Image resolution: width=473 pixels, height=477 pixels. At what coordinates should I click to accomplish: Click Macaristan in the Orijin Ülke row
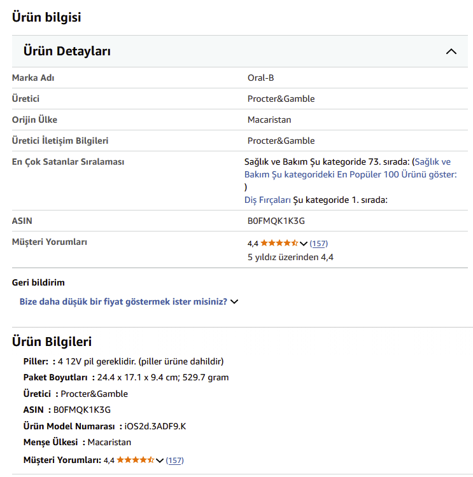point(269,120)
